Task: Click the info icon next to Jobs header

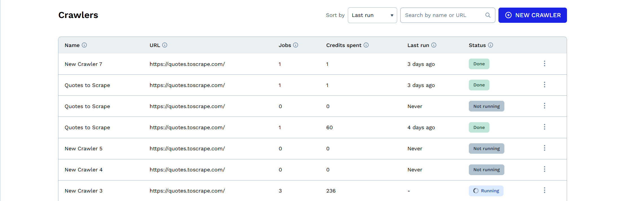Action: pyautogui.click(x=296, y=45)
